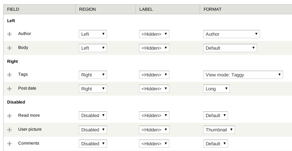
Task: Click the drag handle for Post date
Action: click(10, 89)
